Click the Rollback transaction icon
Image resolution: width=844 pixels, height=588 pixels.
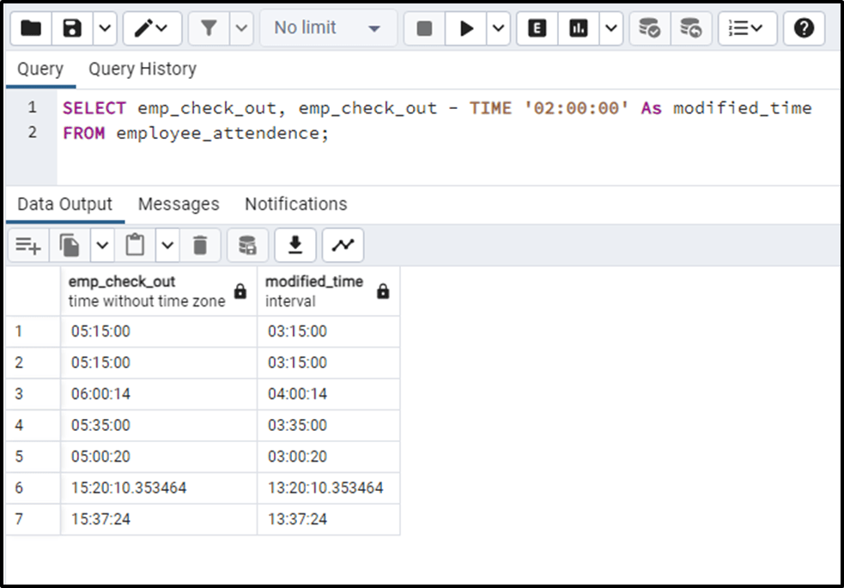(691, 27)
